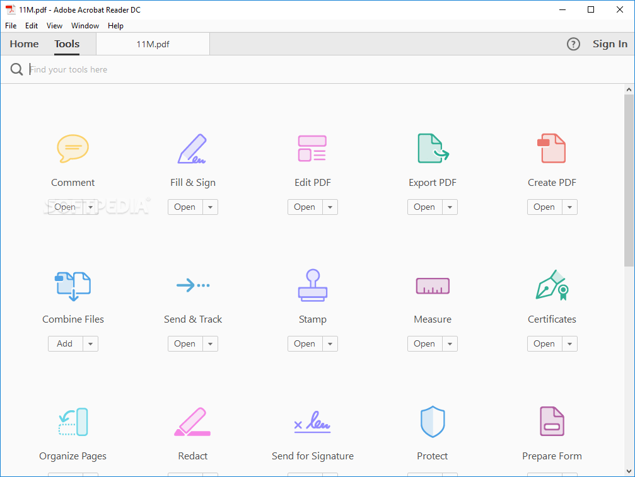Screen dimensions: 635x477
Task: Open the Send & Track tool button
Action: click(x=185, y=344)
